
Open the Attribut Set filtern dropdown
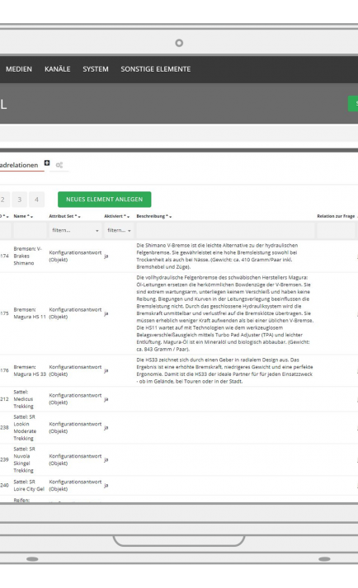coord(75,230)
